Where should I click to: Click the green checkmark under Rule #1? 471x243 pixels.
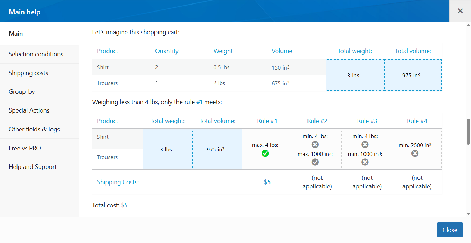pos(265,153)
